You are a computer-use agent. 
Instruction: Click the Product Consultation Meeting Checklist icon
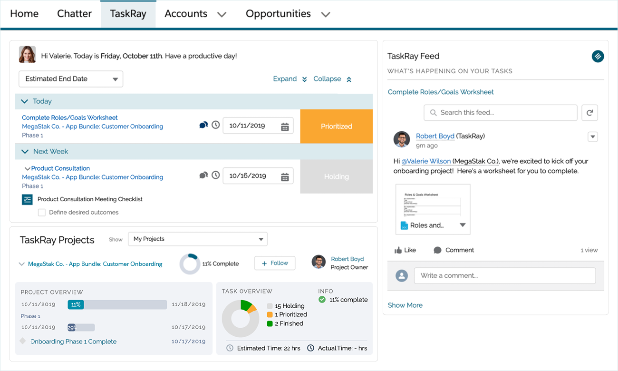(27, 199)
